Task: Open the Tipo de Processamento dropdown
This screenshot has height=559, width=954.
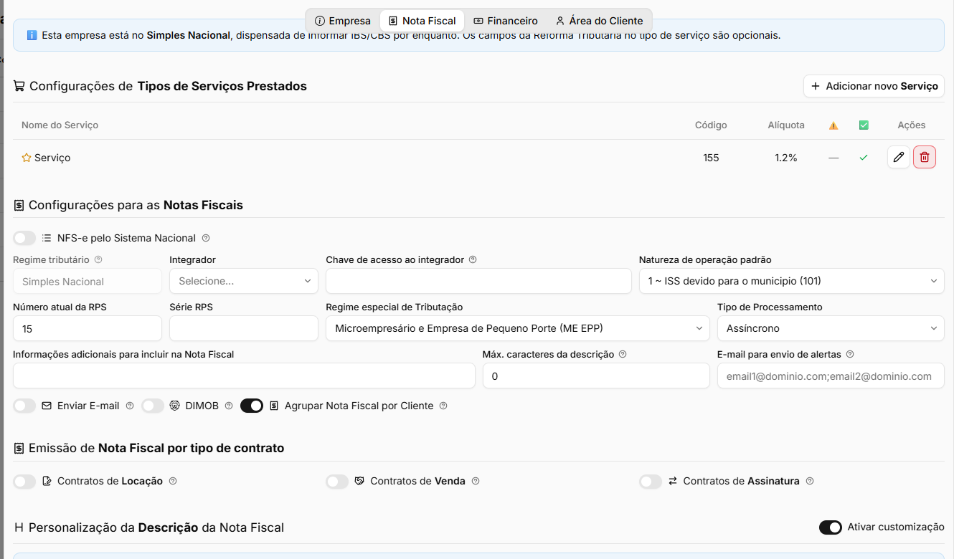Action: click(831, 328)
